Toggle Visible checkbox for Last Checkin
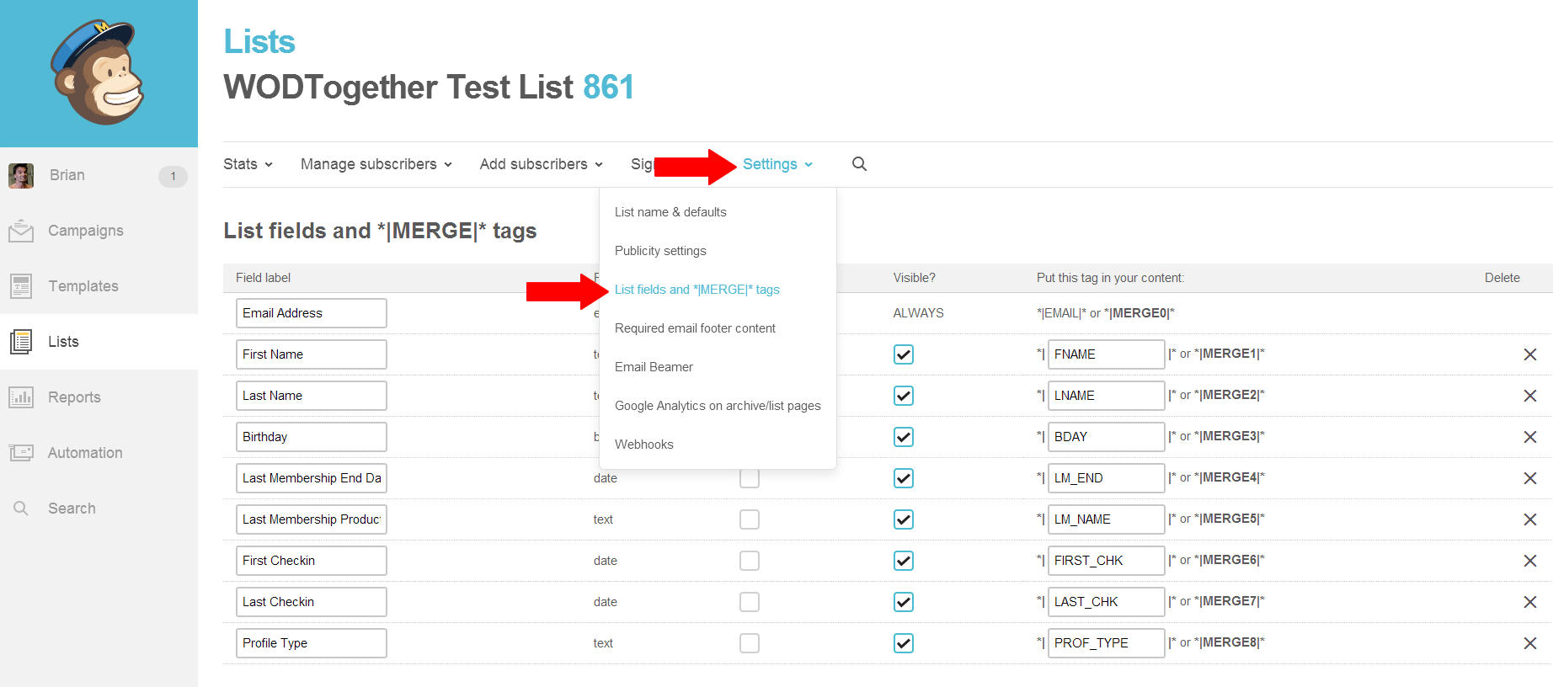This screenshot has height=687, width=1553. pos(903,602)
